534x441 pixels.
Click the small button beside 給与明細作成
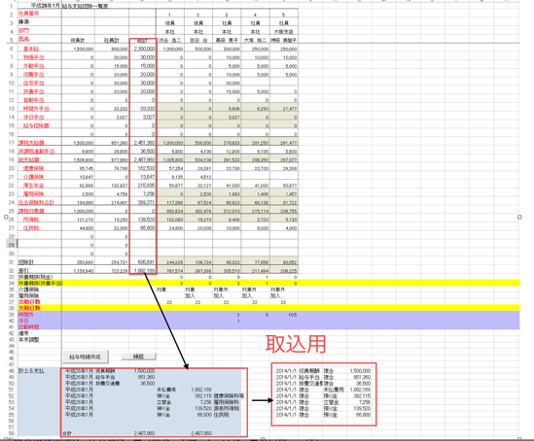139,356
